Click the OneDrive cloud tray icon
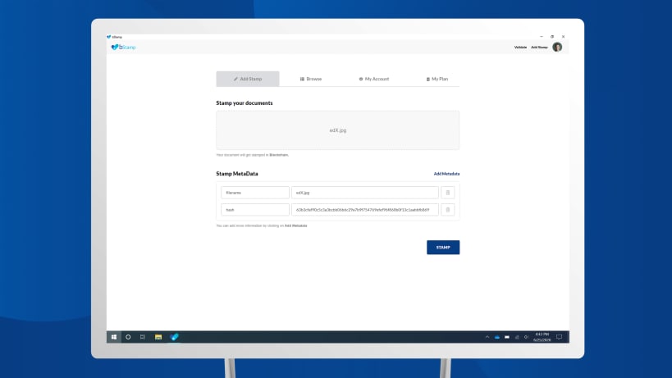672x378 pixels. pos(497,337)
